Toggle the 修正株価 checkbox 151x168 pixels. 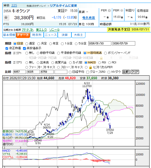tap(7, 49)
